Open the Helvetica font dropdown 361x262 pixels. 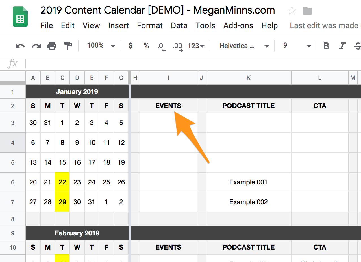click(244, 46)
